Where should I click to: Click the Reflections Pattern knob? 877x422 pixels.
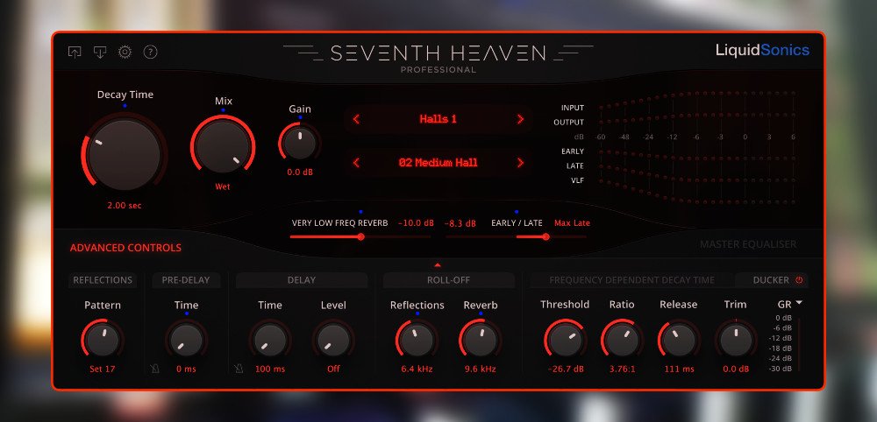pos(103,340)
